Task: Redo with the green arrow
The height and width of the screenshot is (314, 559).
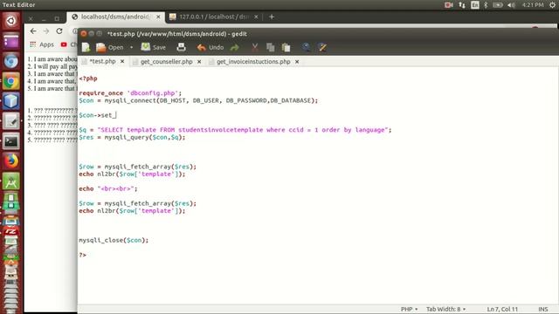Action: [235, 47]
